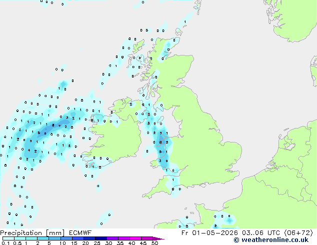Click the "20" legend value
Screen dimensions: 317x245
[85, 243]
